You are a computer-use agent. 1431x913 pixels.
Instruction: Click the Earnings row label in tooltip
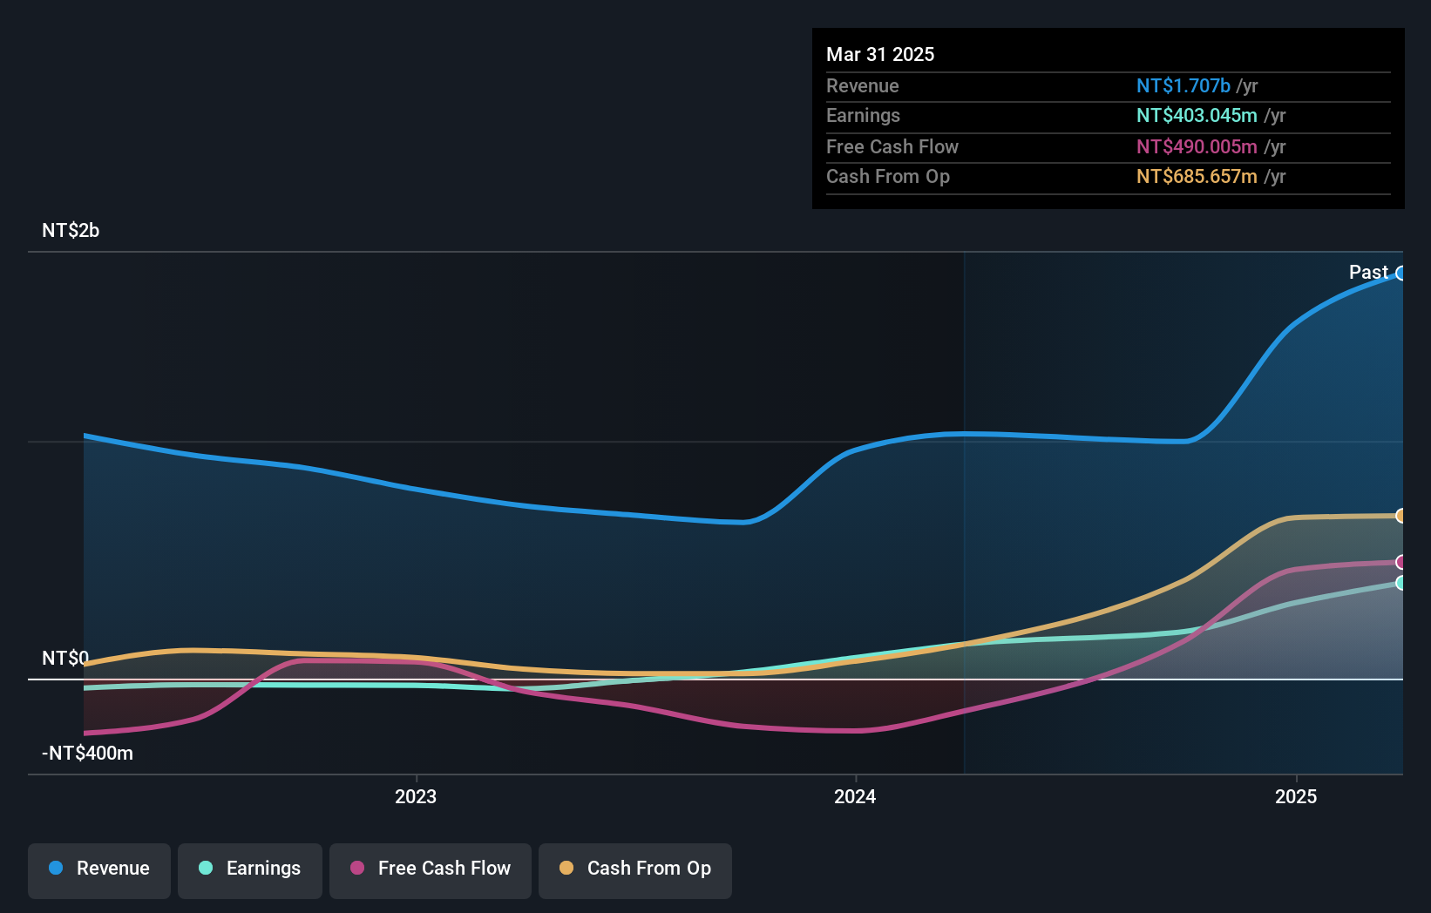[x=863, y=116]
